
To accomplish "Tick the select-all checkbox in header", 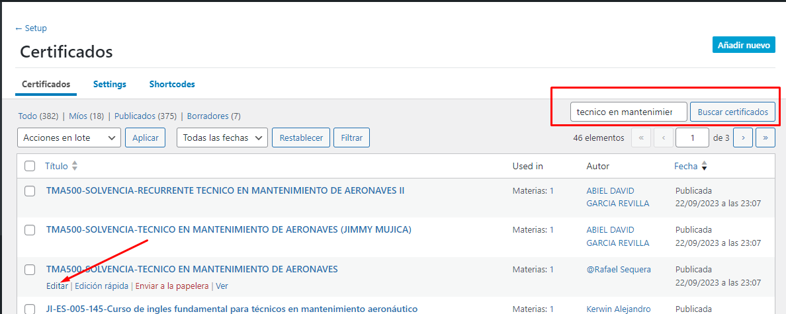I will tap(30, 167).
